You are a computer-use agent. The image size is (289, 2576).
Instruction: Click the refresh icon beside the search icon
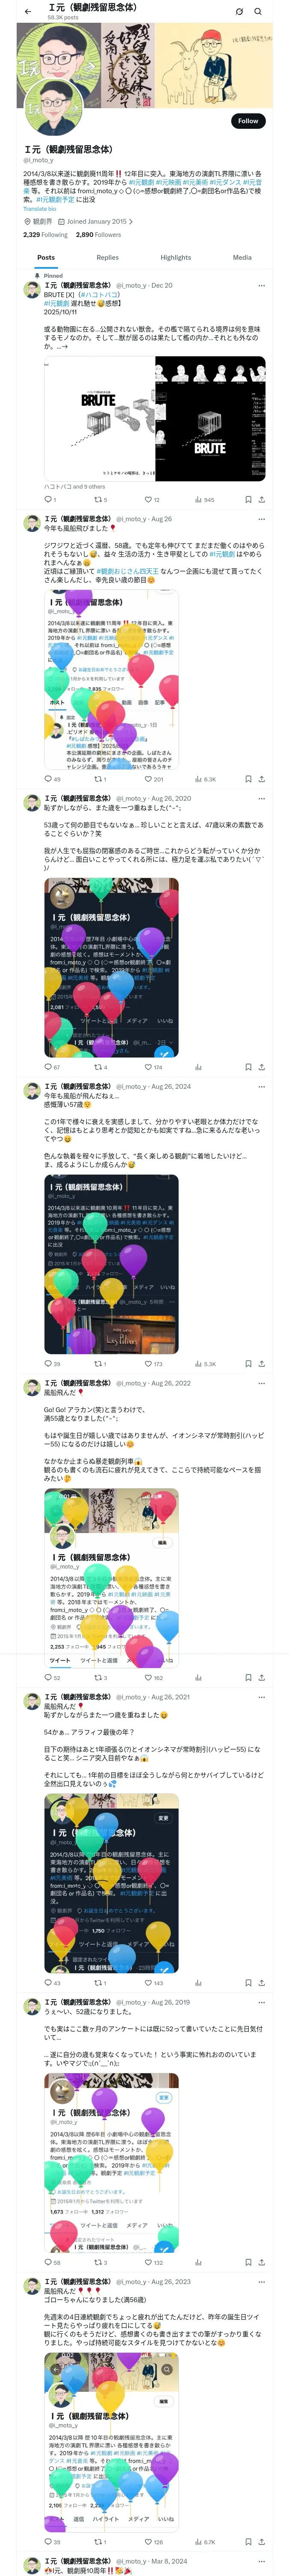[x=239, y=12]
